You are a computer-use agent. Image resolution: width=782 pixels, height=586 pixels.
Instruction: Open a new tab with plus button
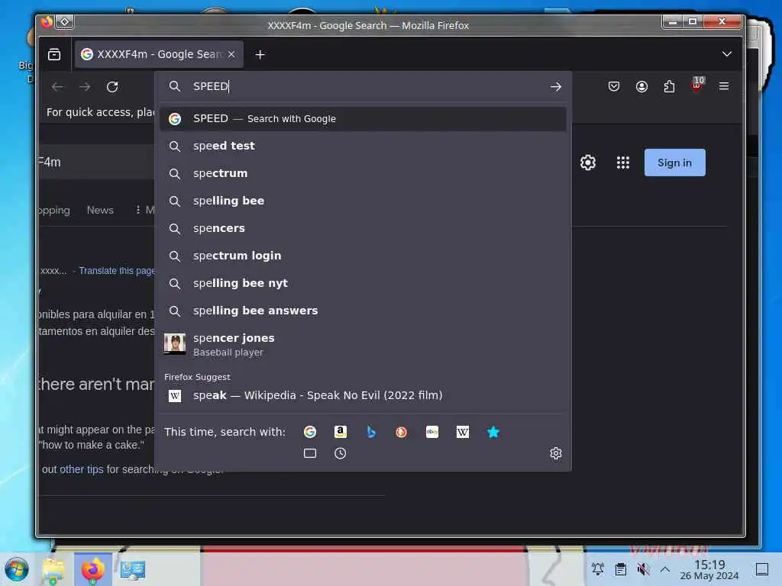pos(260,54)
